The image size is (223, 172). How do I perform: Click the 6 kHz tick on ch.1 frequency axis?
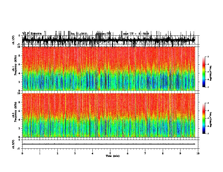point(19,64)
